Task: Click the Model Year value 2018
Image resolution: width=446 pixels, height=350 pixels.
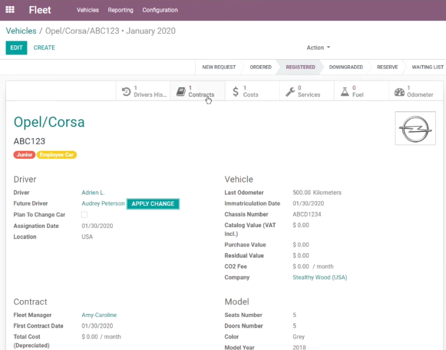Action: (299, 347)
